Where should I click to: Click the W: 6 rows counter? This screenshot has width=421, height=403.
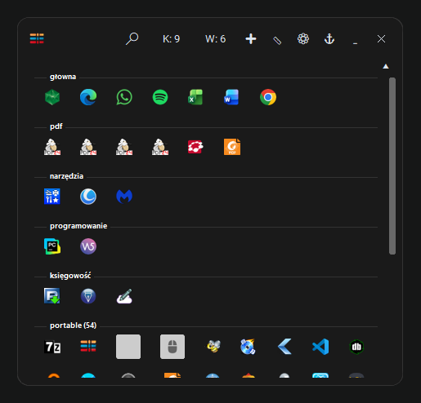(x=215, y=39)
